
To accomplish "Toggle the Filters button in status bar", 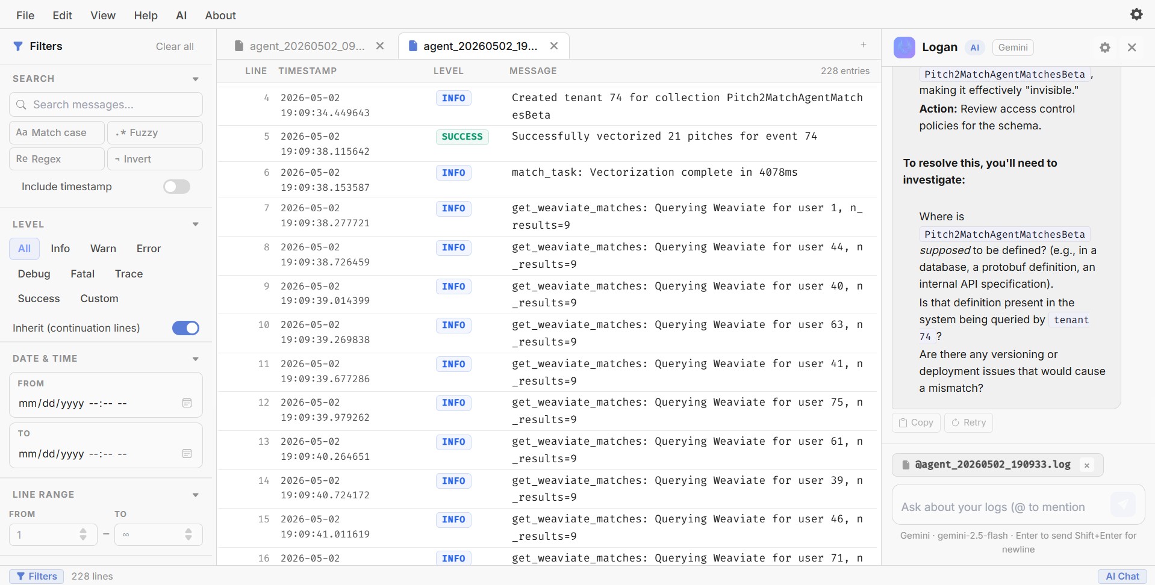I will click(x=36, y=576).
